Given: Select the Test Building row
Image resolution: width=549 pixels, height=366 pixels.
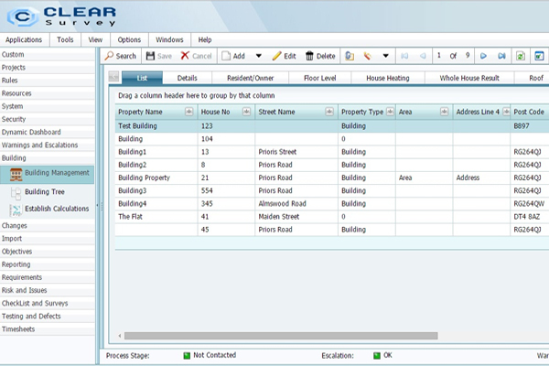Looking at the screenshot, I should [332, 126].
